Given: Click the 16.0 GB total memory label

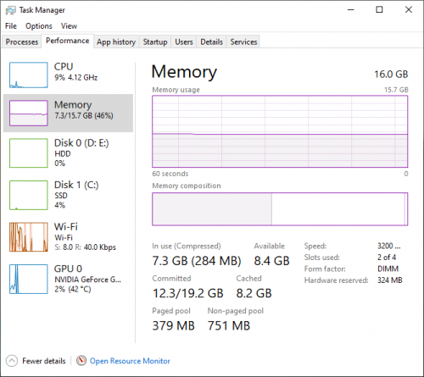Looking at the screenshot, I should click(x=391, y=75).
